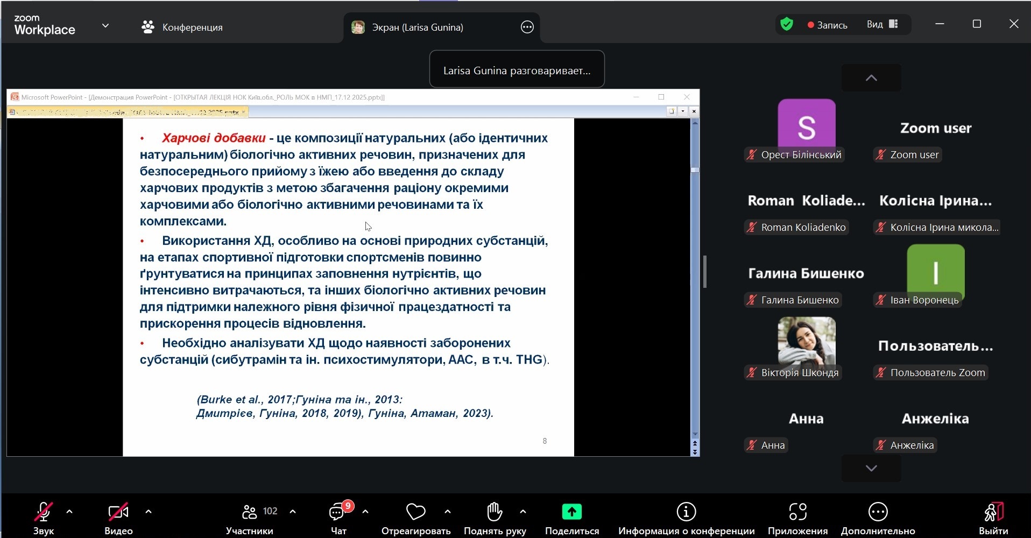Open the Meeting information icon
The height and width of the screenshot is (538, 1031).
(686, 512)
